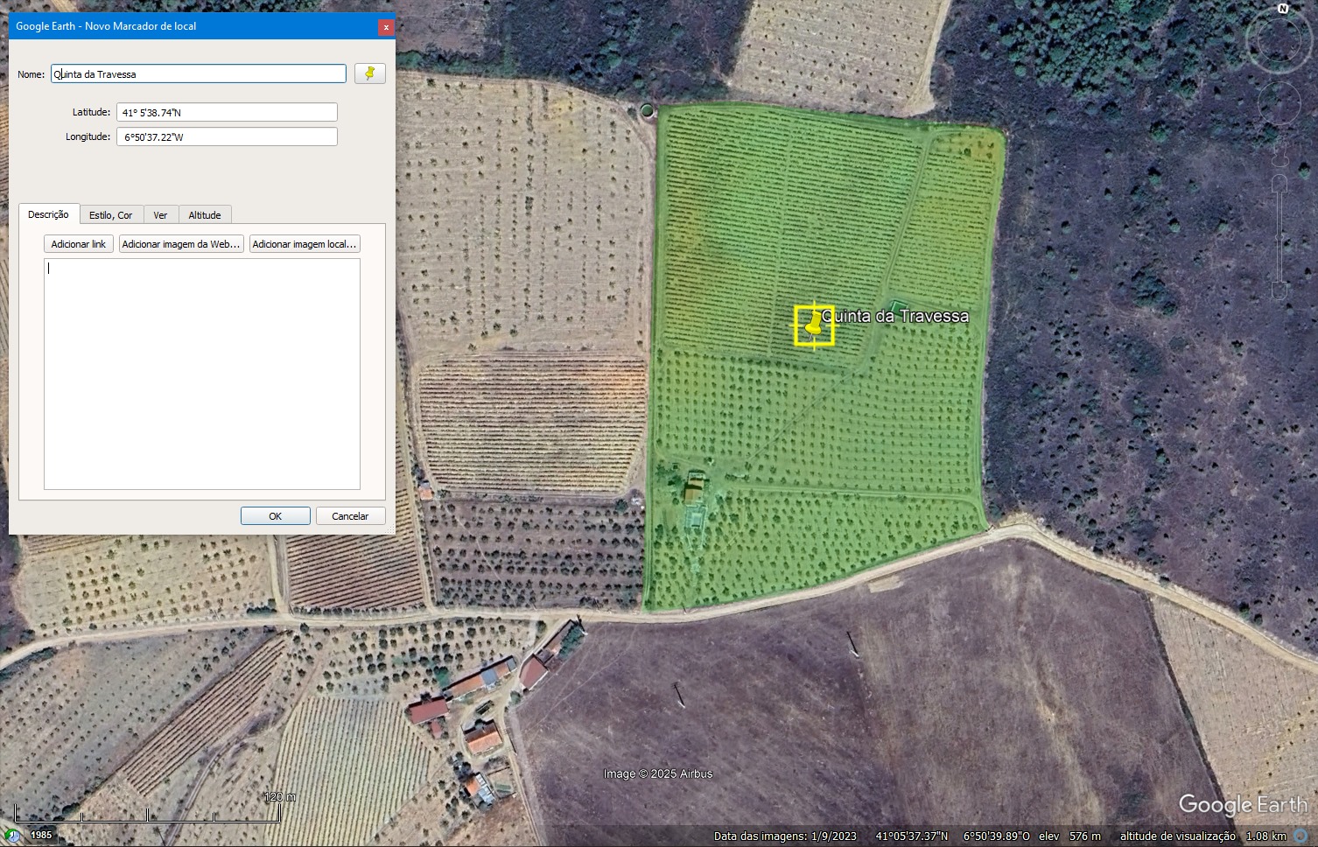Click the streaming status ring in status bar
Image resolution: width=1318 pixels, height=847 pixels.
point(1301,836)
